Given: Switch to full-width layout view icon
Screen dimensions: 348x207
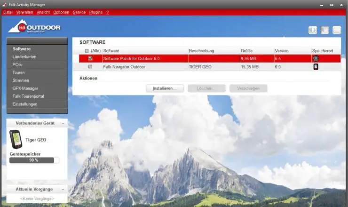Looking at the screenshot, I should (337, 30).
